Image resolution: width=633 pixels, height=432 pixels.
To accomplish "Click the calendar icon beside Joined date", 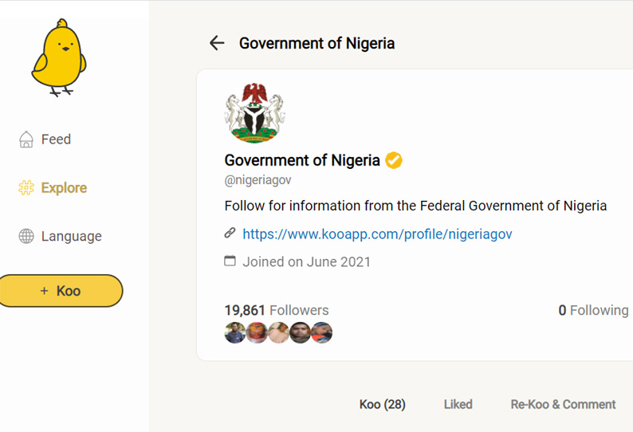I will 230,261.
